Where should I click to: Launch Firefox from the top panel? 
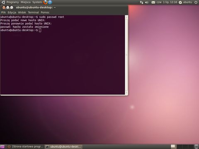click(x=45, y=2)
